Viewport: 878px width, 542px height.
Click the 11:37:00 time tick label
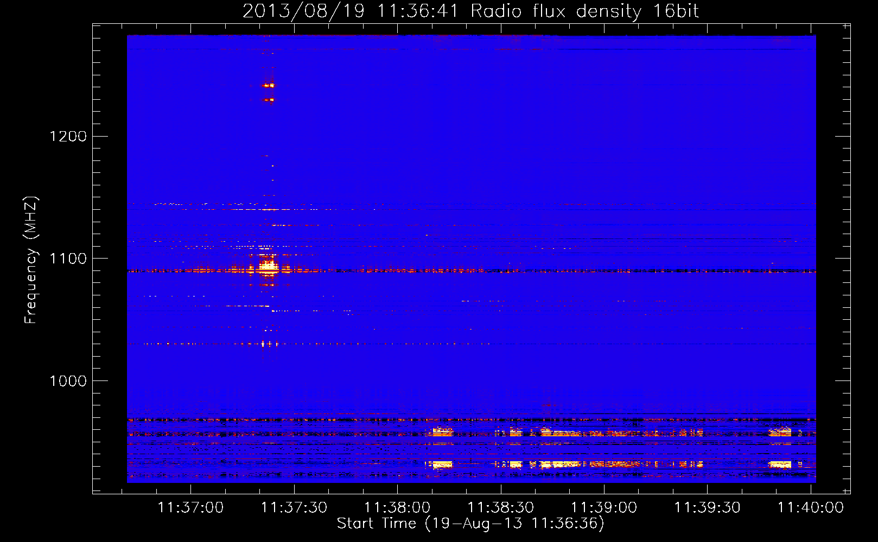(x=190, y=507)
